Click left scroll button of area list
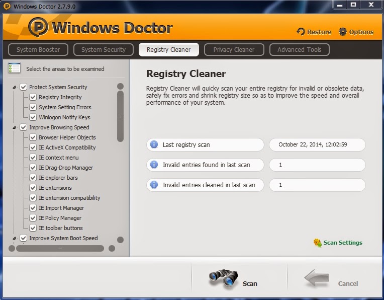Screen dimensions: 384x300 pos(12,249)
